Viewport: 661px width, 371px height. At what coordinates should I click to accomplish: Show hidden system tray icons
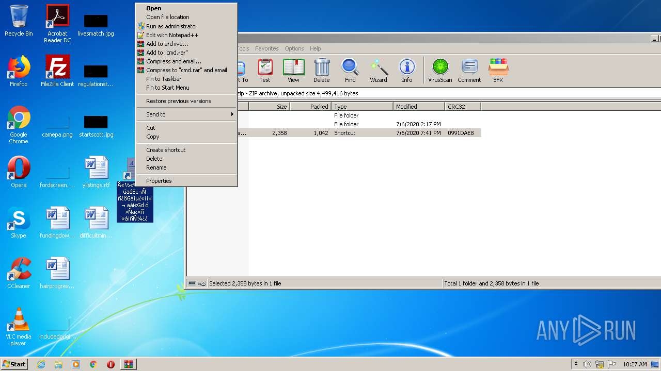click(576, 364)
